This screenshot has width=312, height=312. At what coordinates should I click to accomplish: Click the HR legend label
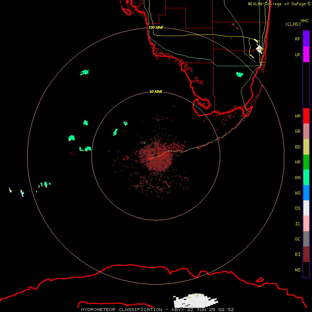tap(297, 162)
